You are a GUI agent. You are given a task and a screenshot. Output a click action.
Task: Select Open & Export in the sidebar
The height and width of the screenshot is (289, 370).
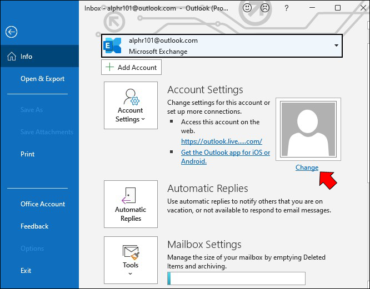42,79
